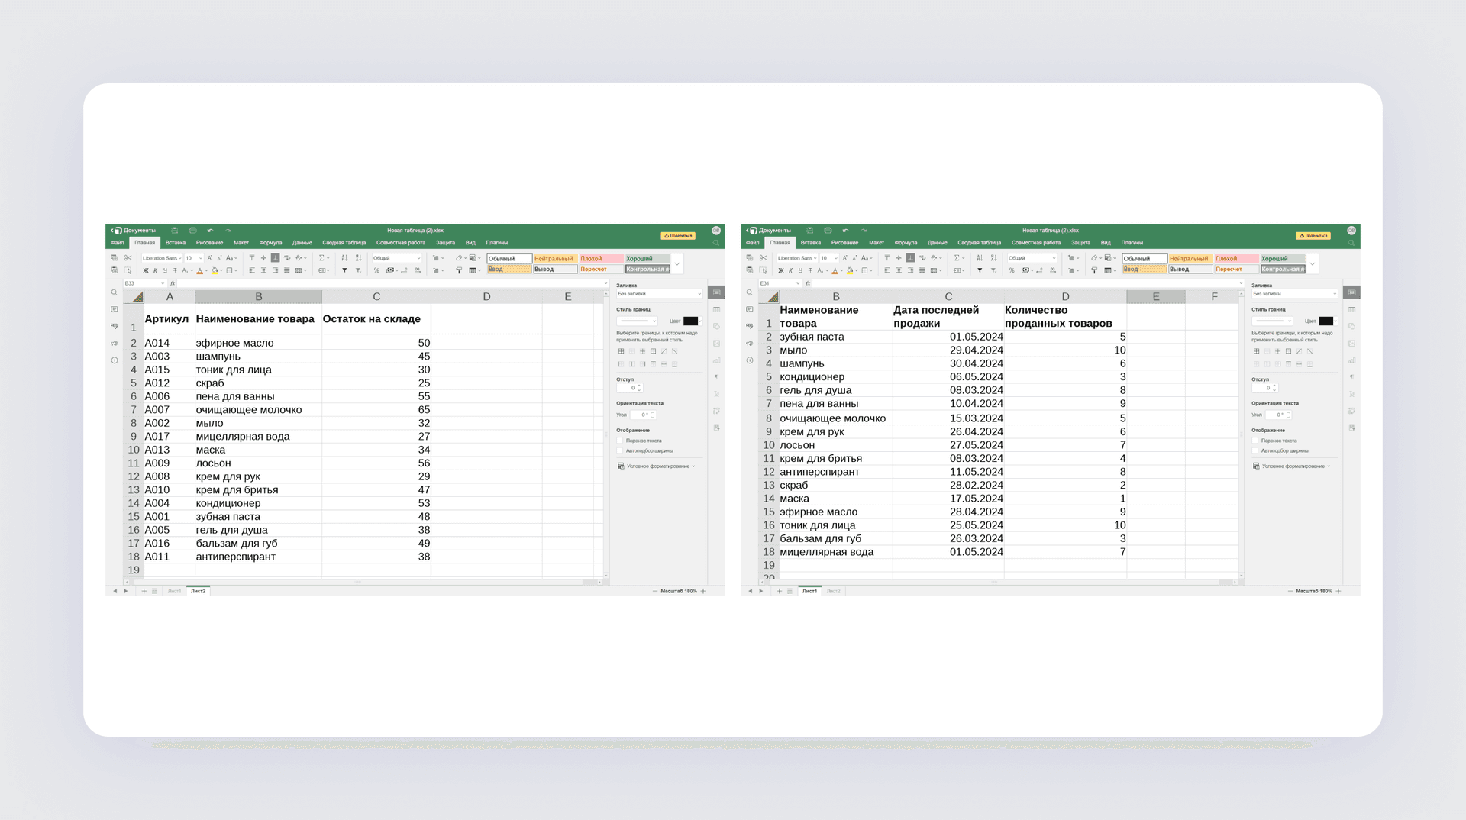Click the save icon in left window title bar
Screen dimensions: 1466x820
coord(175,230)
